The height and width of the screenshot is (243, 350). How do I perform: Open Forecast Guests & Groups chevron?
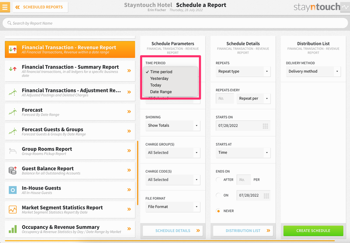pos(129,131)
